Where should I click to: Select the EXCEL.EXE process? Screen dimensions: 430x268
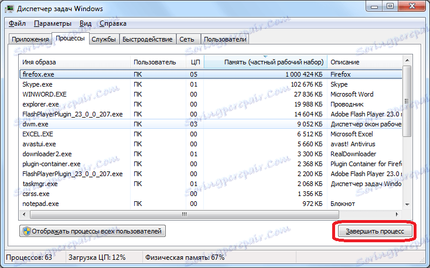pyautogui.click(x=211, y=134)
